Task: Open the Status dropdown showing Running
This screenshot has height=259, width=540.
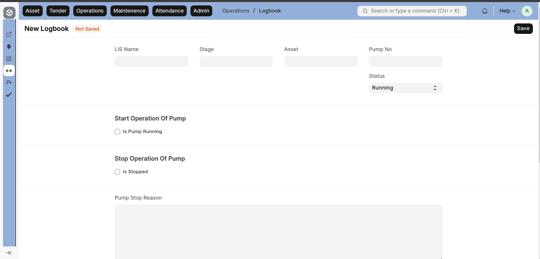Action: click(x=405, y=88)
